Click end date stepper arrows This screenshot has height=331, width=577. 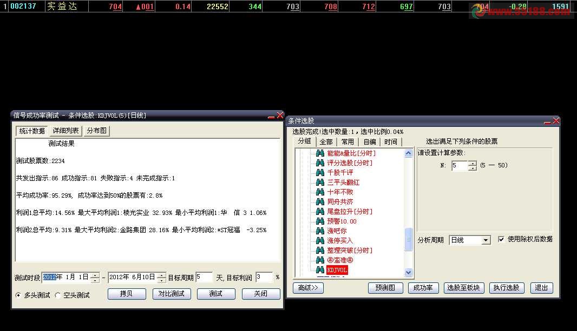coord(161,278)
